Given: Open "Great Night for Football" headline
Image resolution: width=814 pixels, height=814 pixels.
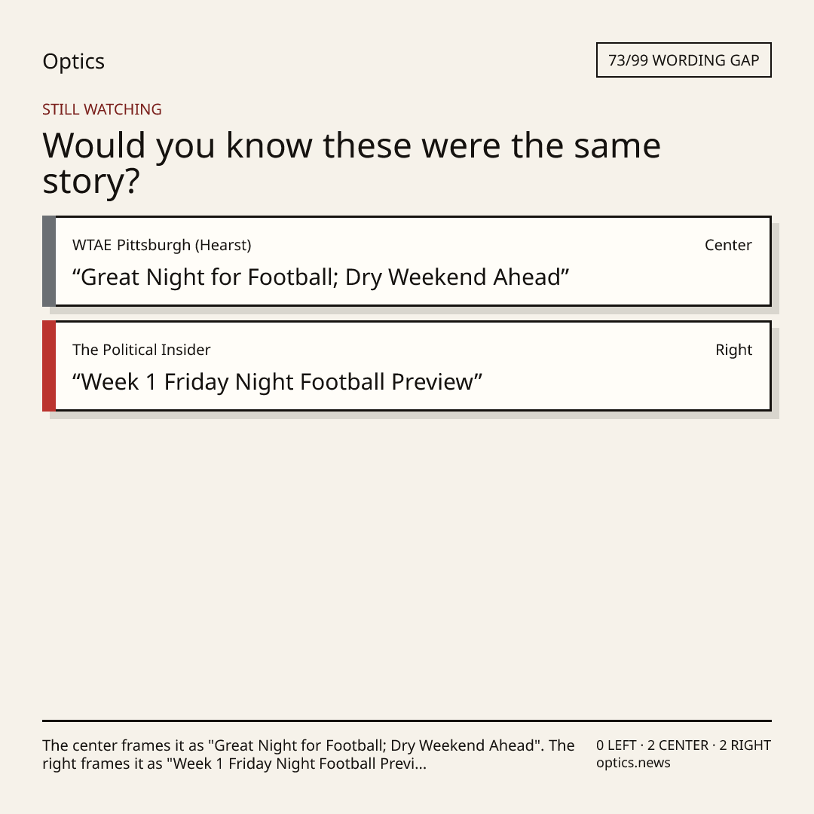Looking at the screenshot, I should coord(320,277).
